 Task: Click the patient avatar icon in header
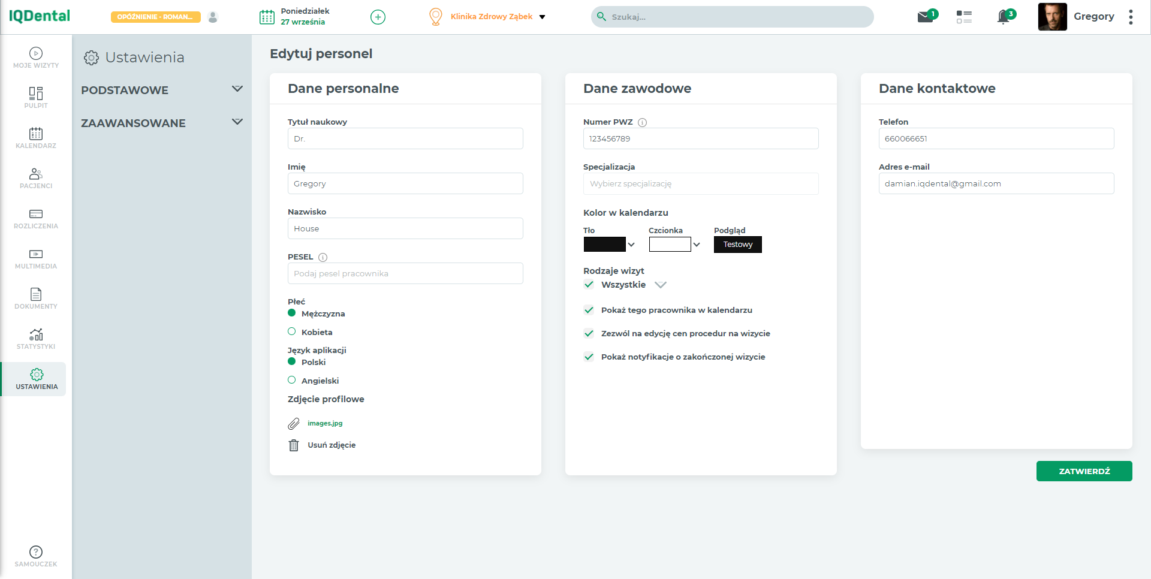[x=213, y=17]
